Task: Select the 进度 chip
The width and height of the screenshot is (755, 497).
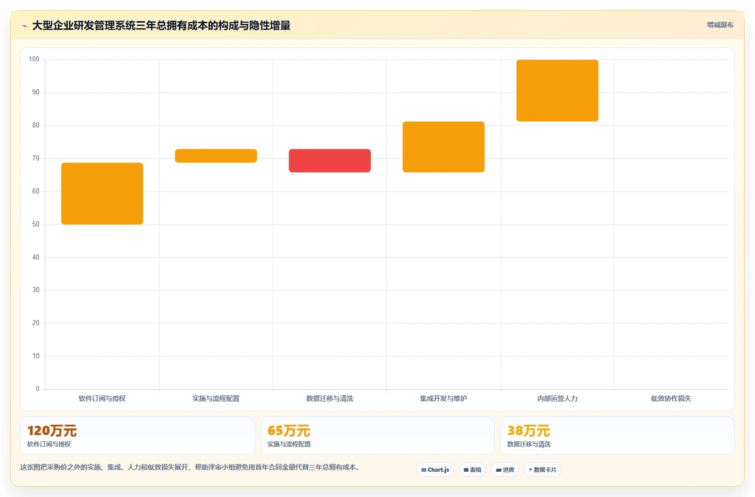Action: tap(505, 470)
